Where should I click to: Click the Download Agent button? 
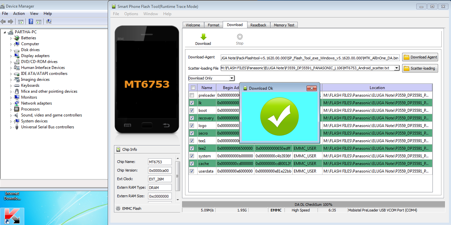pyautogui.click(x=420, y=57)
